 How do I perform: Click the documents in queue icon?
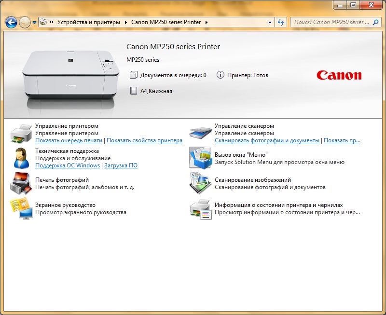(x=134, y=75)
